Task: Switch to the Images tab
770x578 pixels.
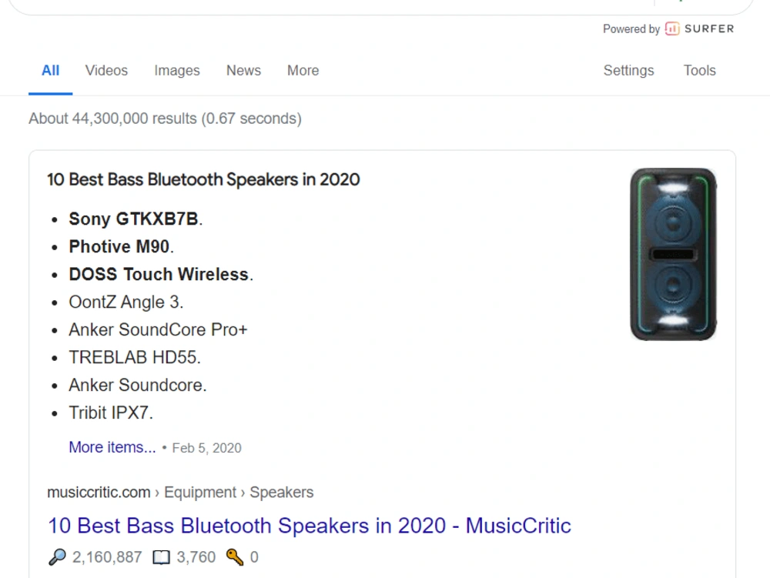Action: (177, 71)
